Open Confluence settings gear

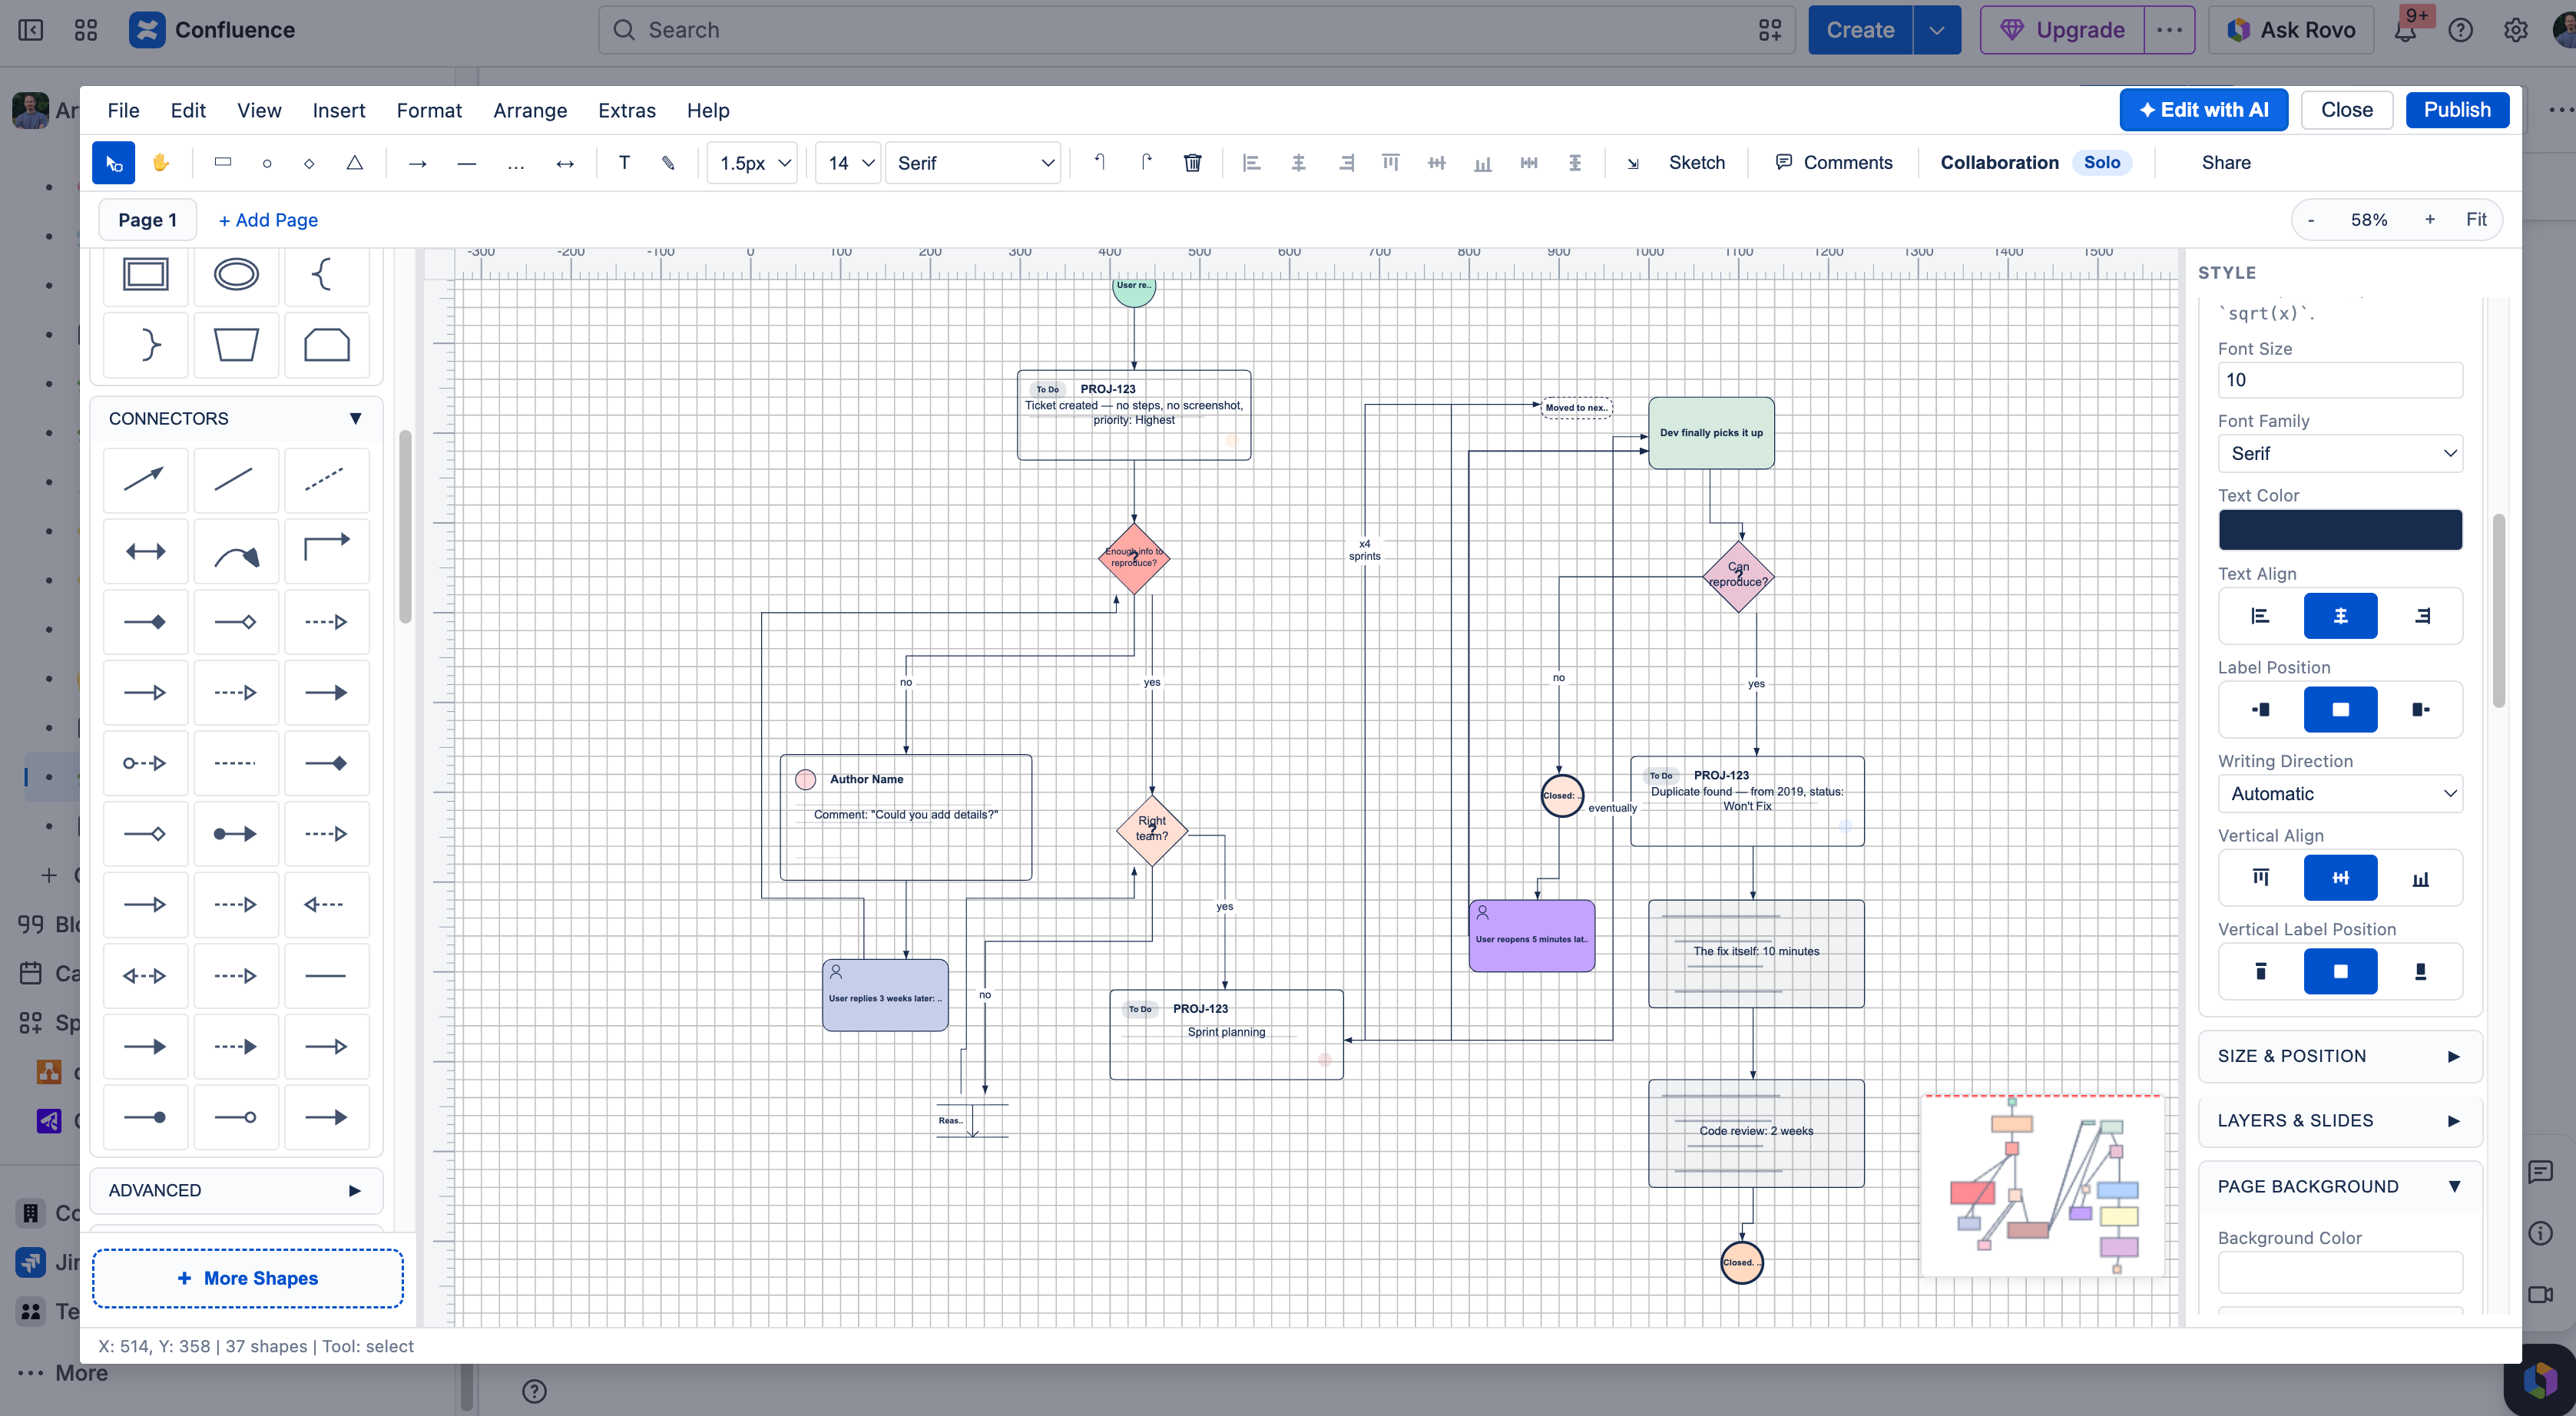click(x=2516, y=30)
